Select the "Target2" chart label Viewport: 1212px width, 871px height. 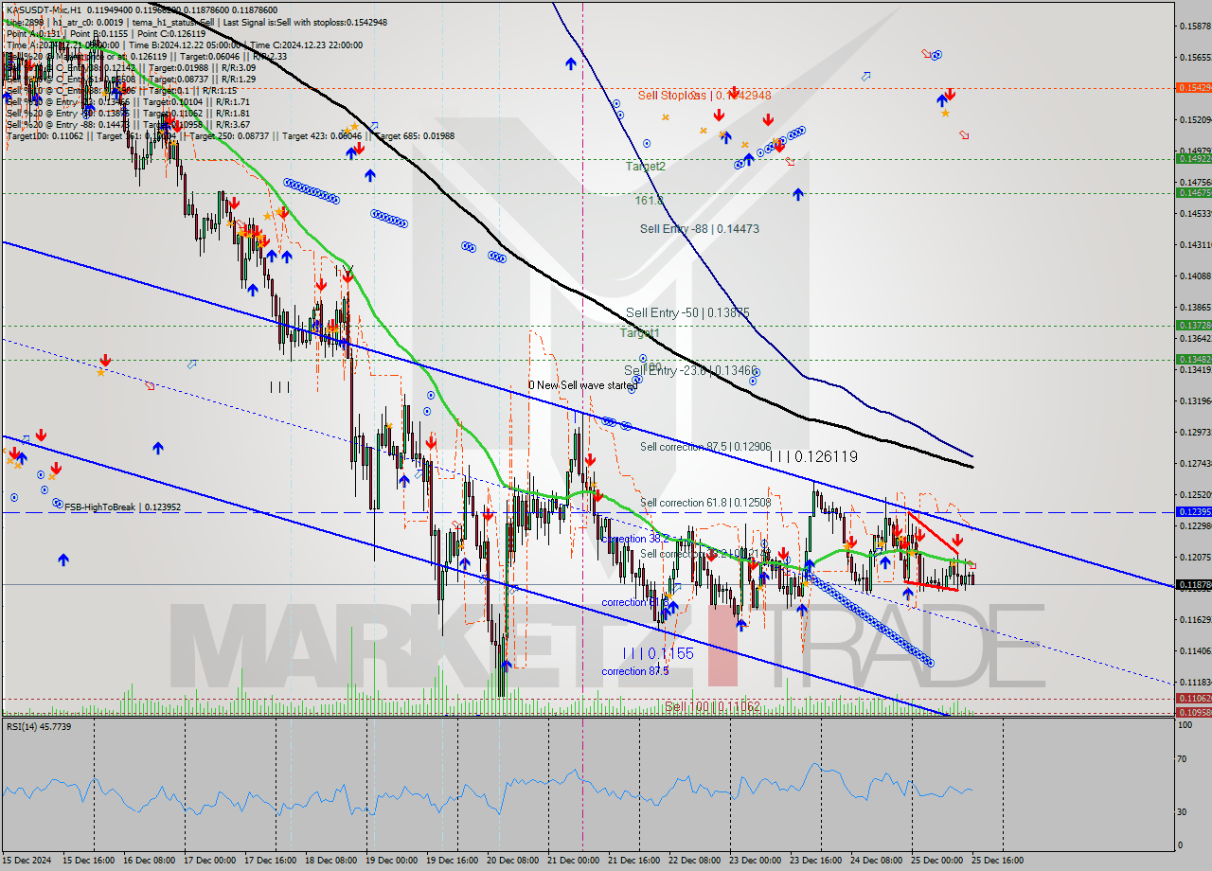pos(645,166)
